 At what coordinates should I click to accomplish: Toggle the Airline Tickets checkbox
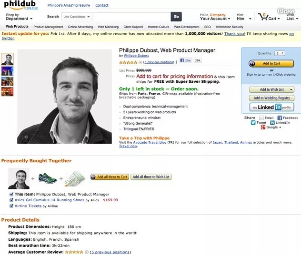click(x=11, y=206)
